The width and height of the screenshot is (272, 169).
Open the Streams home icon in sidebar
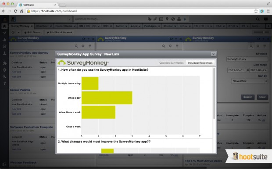coord(4,26)
